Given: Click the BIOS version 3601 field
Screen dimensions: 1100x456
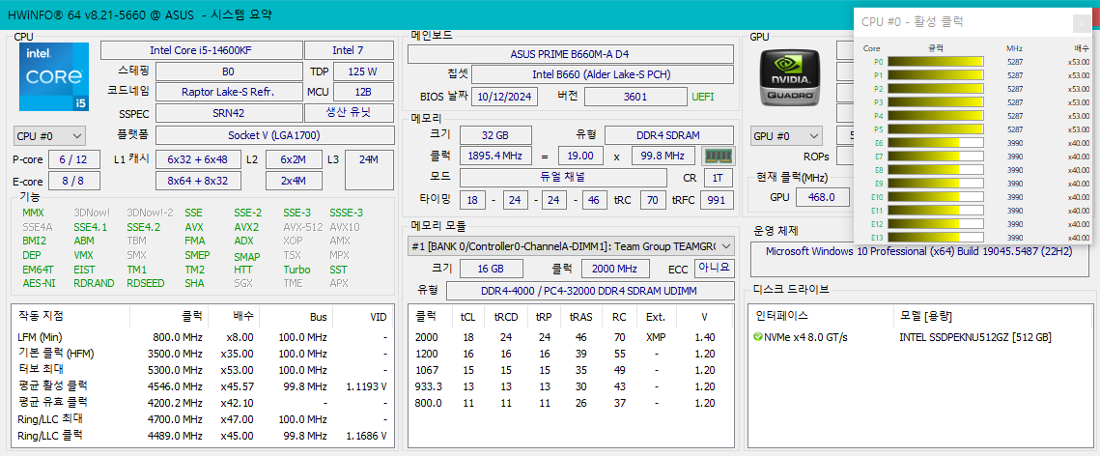Looking at the screenshot, I should [635, 97].
